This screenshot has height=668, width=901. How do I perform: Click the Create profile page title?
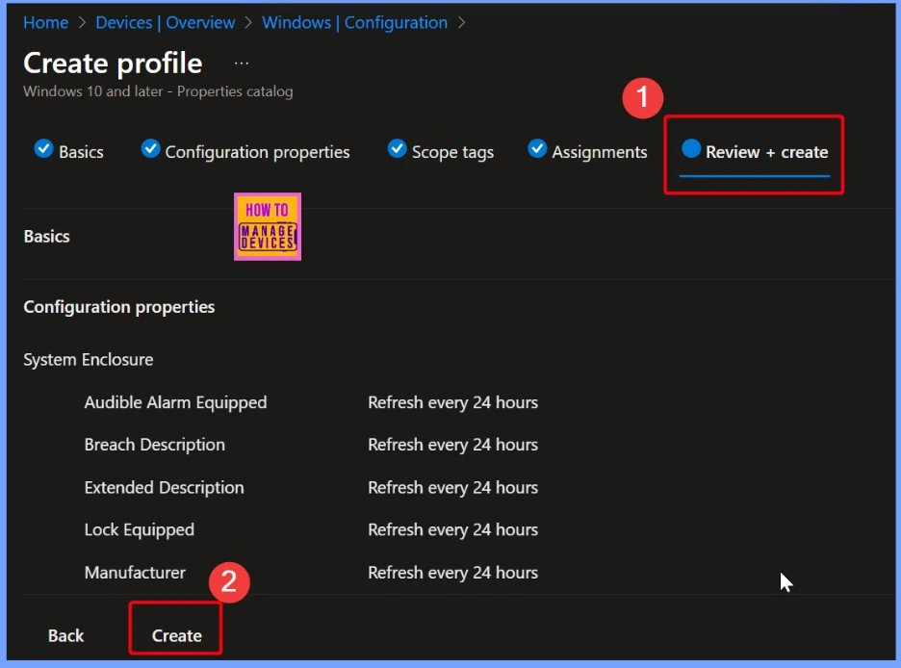click(x=113, y=64)
